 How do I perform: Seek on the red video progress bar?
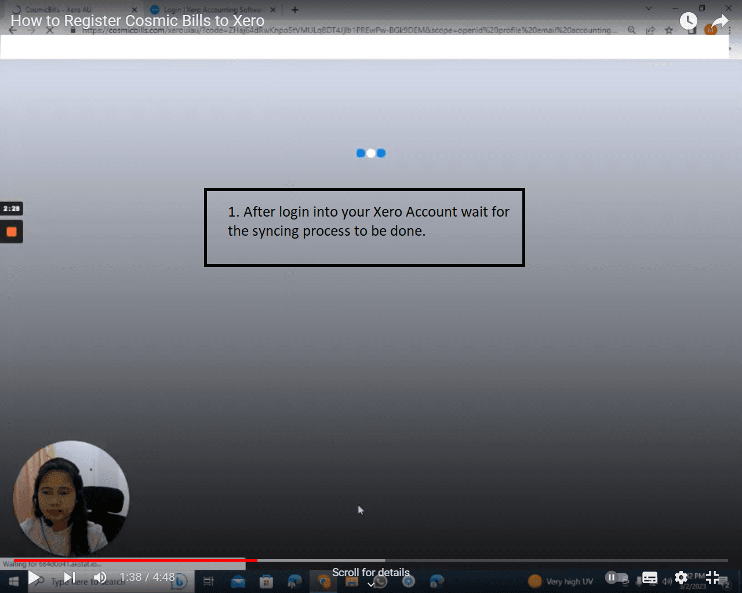[x=371, y=560]
